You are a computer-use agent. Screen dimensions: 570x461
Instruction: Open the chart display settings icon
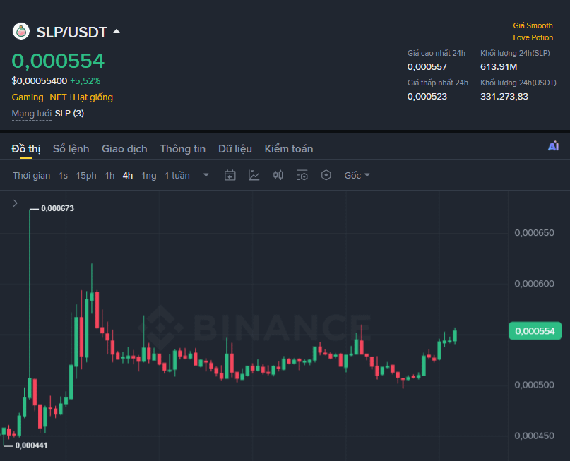(302, 176)
